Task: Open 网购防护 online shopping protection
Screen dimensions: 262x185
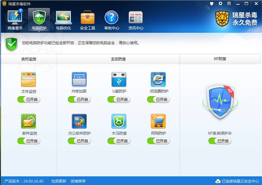Action: [x=159, y=121]
